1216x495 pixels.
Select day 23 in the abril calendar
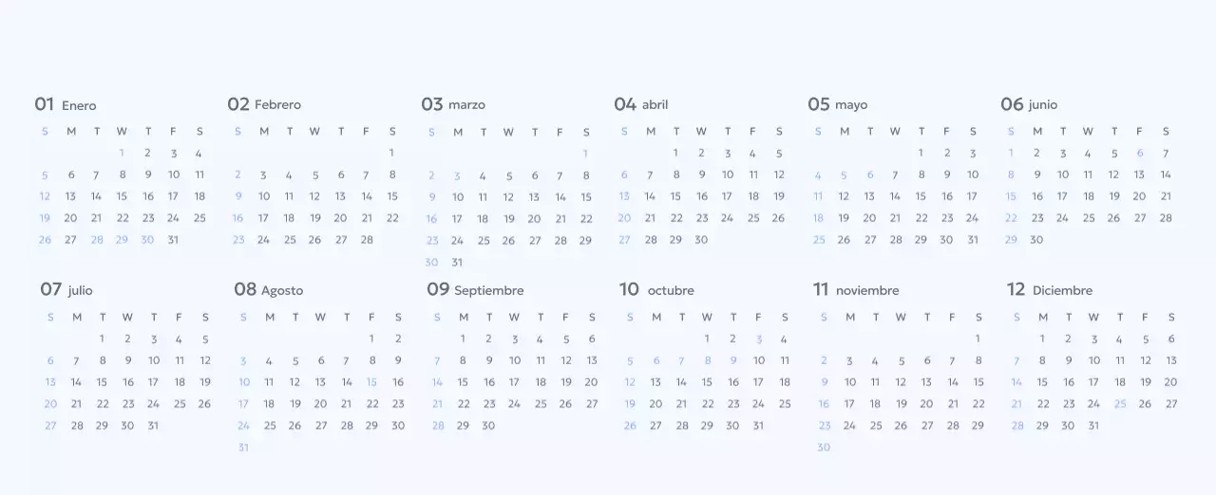coord(701,218)
